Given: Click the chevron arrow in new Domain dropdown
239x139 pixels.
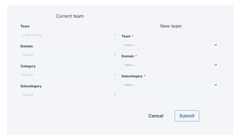Looking at the screenshot, I should pyautogui.click(x=216, y=65).
